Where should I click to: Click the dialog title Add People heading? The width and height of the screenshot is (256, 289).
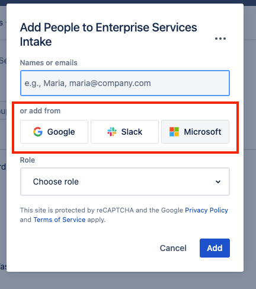[108, 34]
